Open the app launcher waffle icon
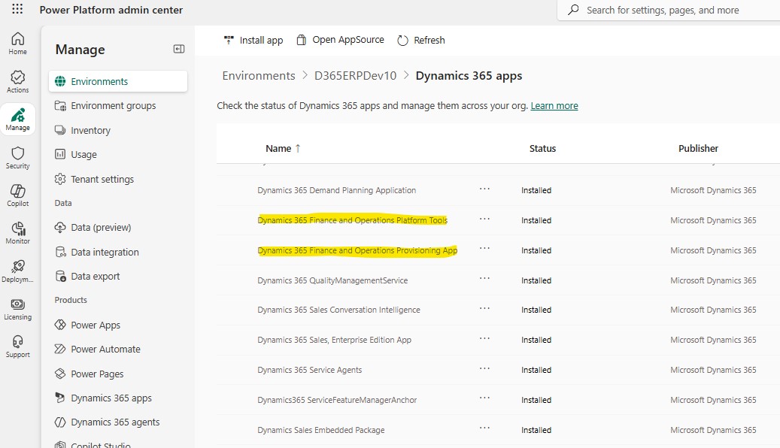The height and width of the screenshot is (448, 780). click(17, 8)
